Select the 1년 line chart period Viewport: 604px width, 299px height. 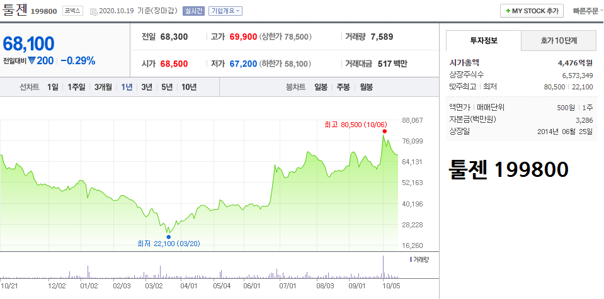tap(127, 87)
